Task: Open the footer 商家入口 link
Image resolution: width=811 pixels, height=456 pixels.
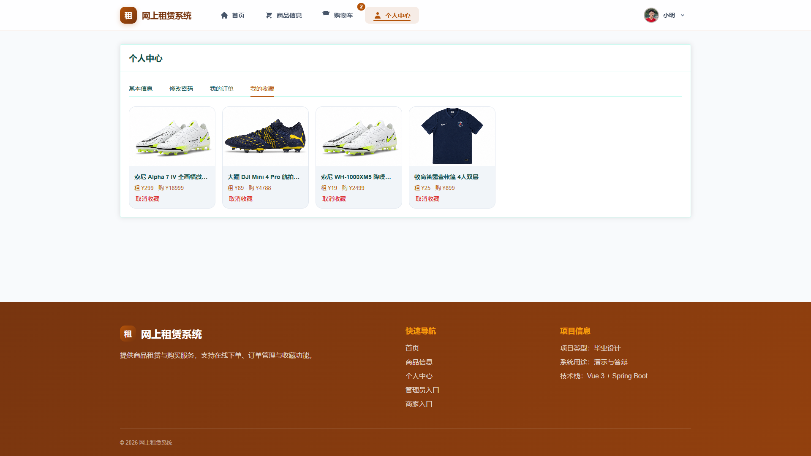Action: click(419, 404)
